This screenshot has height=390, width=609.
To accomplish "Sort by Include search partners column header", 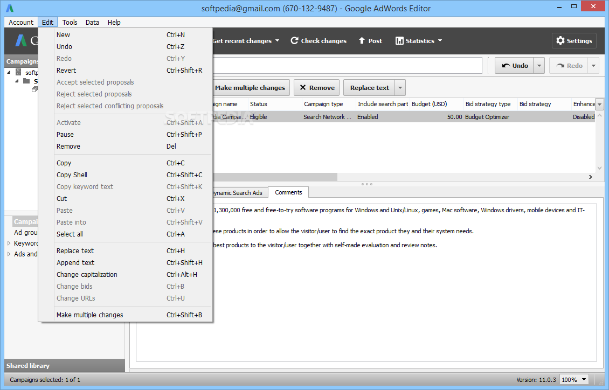I will click(x=383, y=104).
